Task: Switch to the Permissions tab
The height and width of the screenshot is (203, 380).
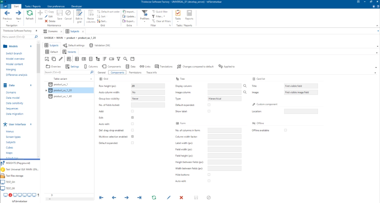Action: 135,72
